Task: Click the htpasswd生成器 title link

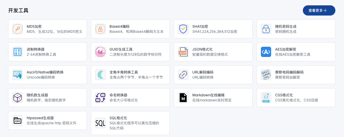Action: coord(40,118)
